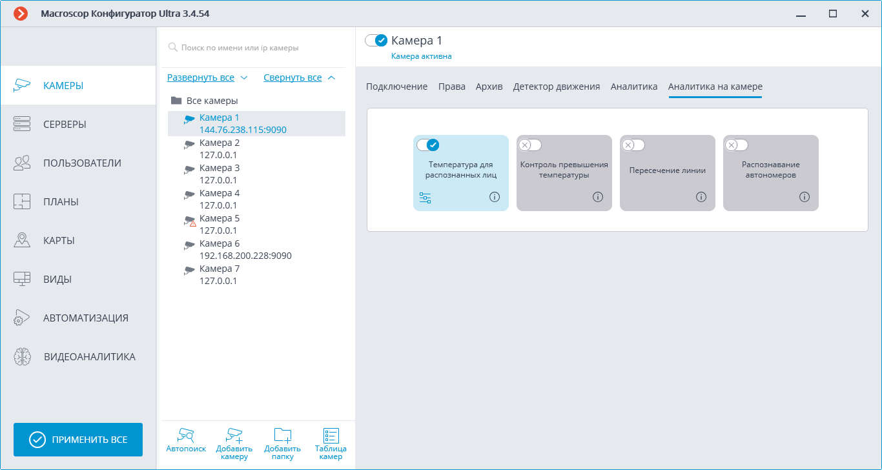Select Камера 5 in camera tree
882x470 pixels.
pos(256,225)
